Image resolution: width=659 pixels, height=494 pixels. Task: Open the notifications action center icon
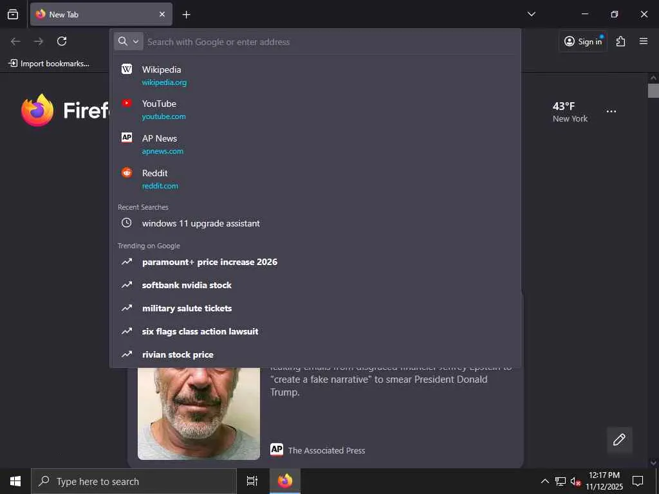(638, 481)
